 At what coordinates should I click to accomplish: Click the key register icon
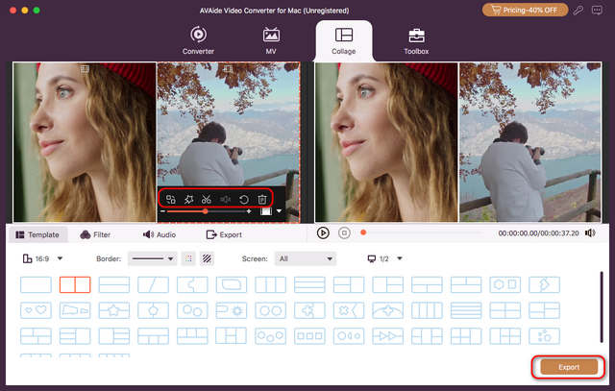point(577,10)
